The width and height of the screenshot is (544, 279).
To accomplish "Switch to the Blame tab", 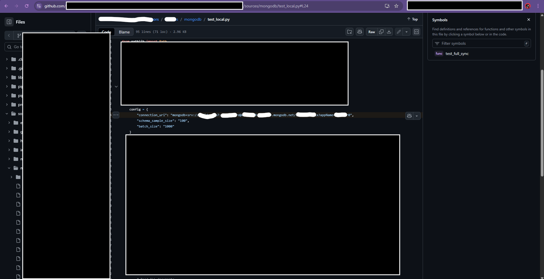I will pyautogui.click(x=124, y=32).
